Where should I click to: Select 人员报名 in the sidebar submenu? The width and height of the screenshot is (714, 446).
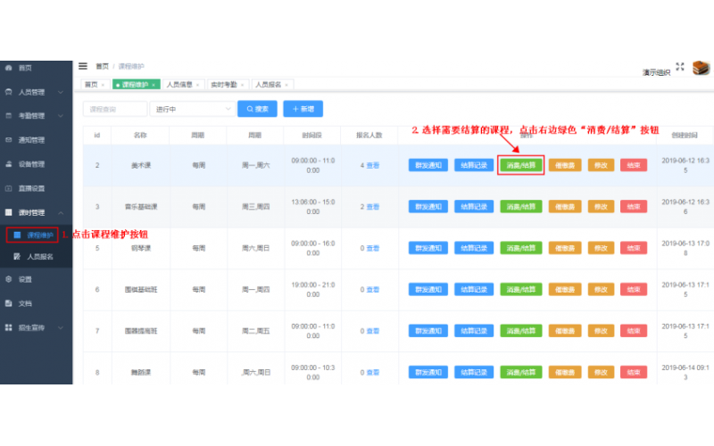click(x=40, y=256)
